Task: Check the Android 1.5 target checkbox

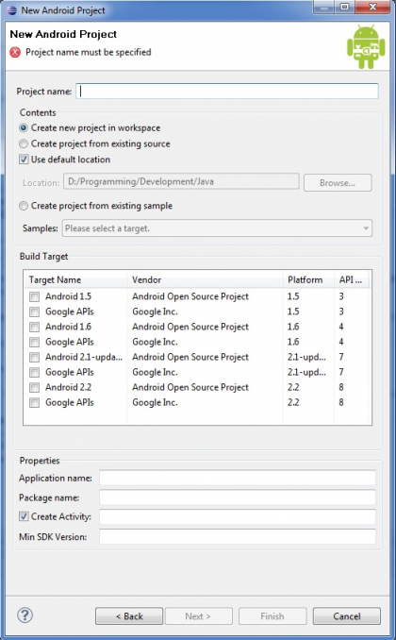Action: click(34, 296)
